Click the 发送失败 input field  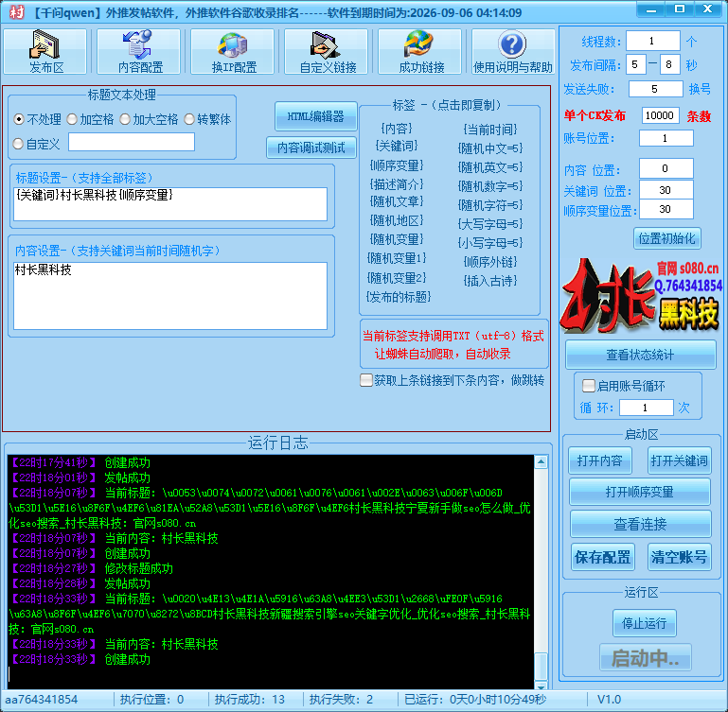[x=655, y=89]
